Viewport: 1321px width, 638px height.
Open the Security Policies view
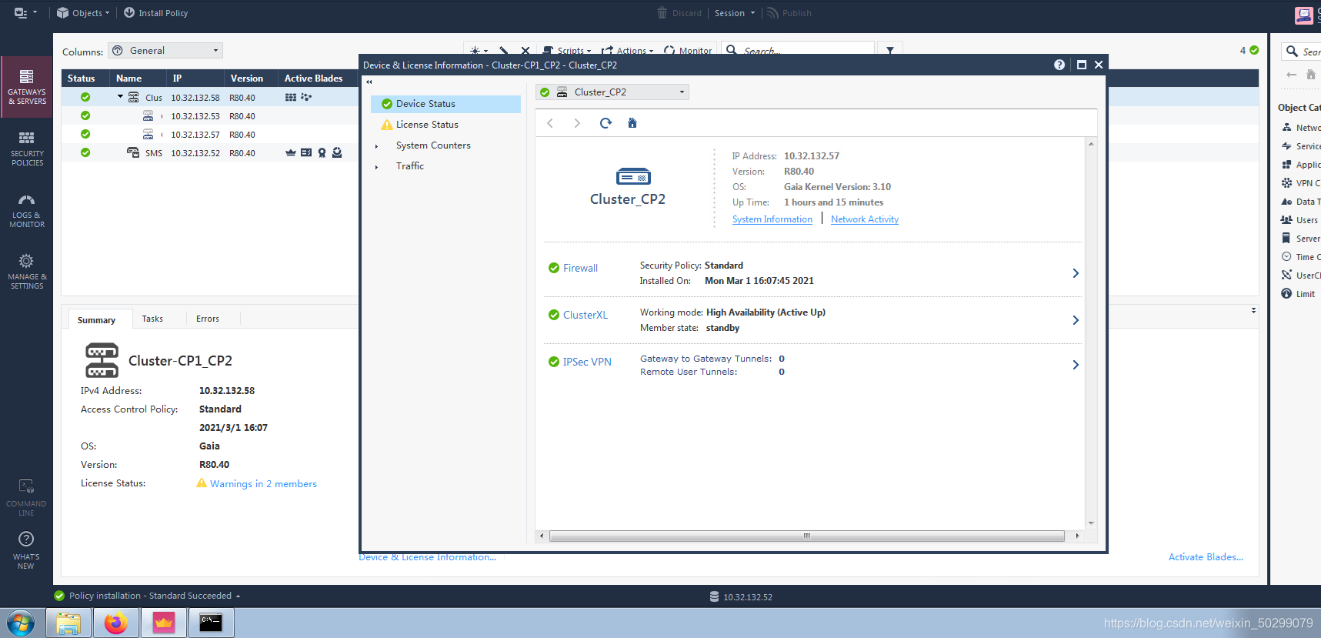[x=27, y=149]
